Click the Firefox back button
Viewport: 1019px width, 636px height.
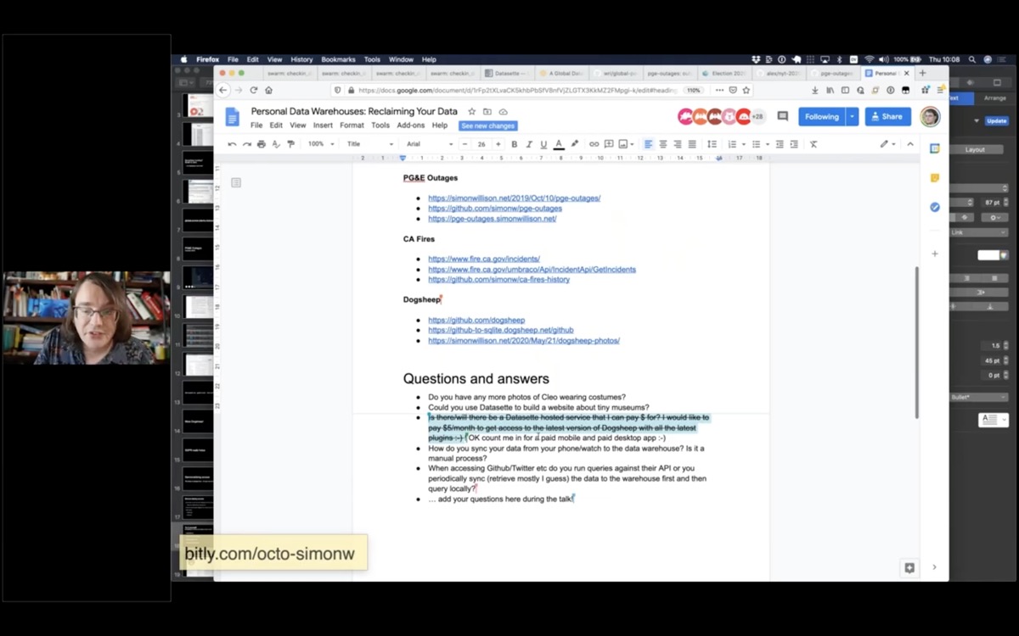coord(223,90)
